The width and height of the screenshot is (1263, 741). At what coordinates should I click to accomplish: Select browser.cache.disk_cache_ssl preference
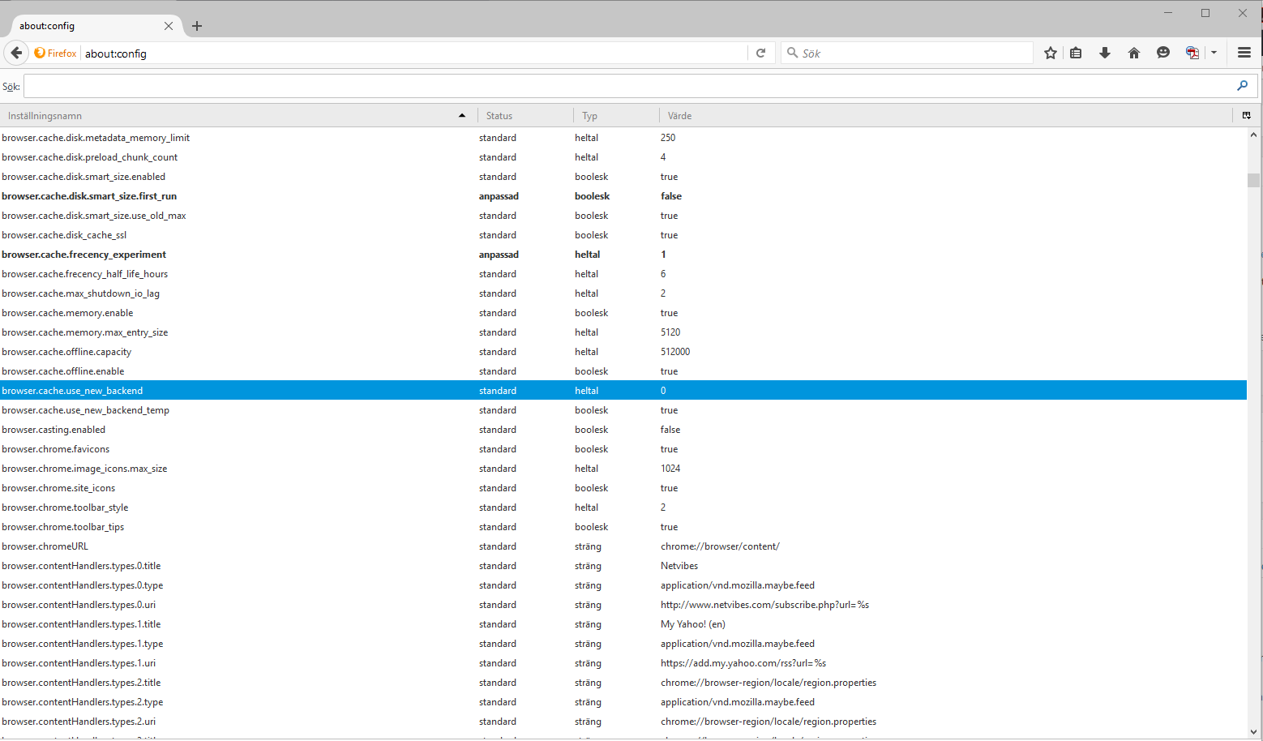point(623,235)
